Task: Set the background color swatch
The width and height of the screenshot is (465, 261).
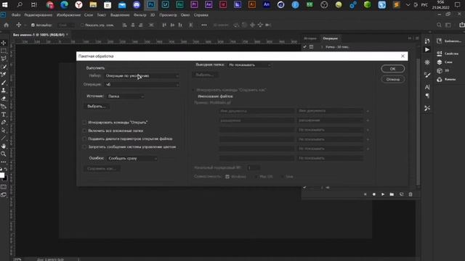Action: click(x=5, y=179)
